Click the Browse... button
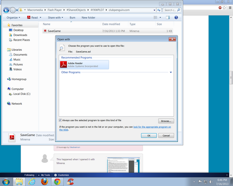Viewport: 233px width, 186px height. pos(166,121)
